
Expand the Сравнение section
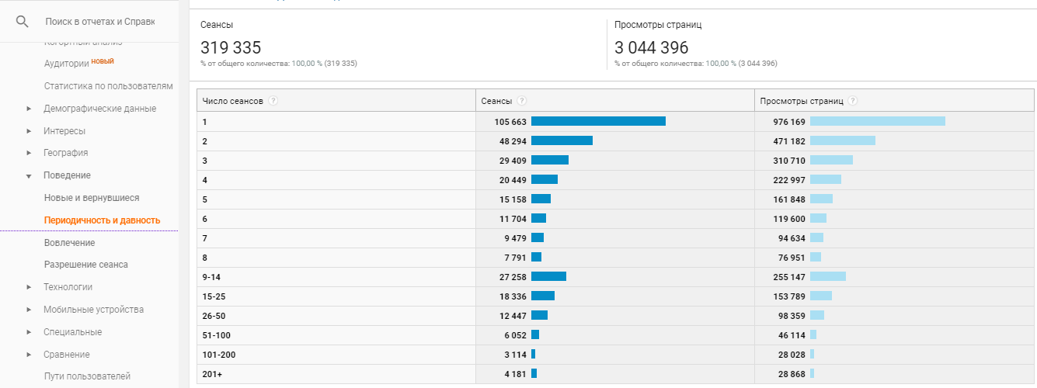tap(29, 355)
